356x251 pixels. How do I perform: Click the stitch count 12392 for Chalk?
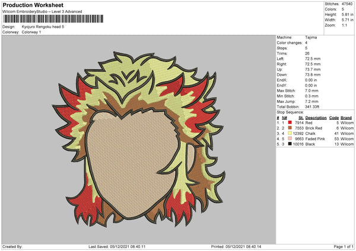[x=298, y=133]
